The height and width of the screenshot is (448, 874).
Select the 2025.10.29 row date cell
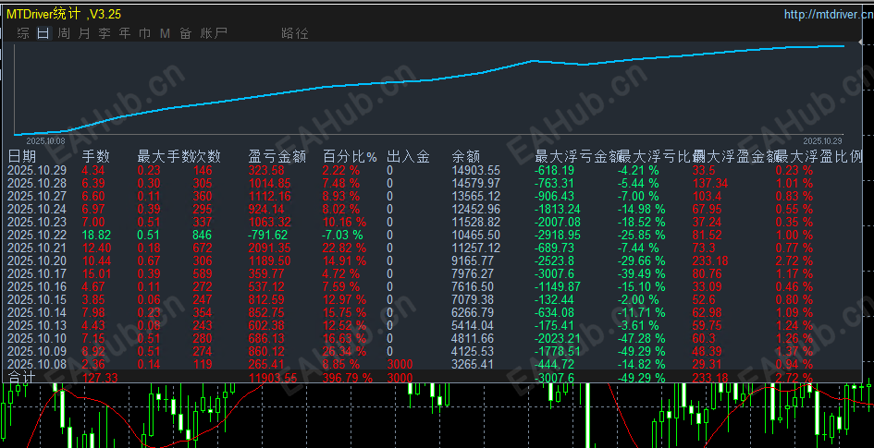pos(37,170)
